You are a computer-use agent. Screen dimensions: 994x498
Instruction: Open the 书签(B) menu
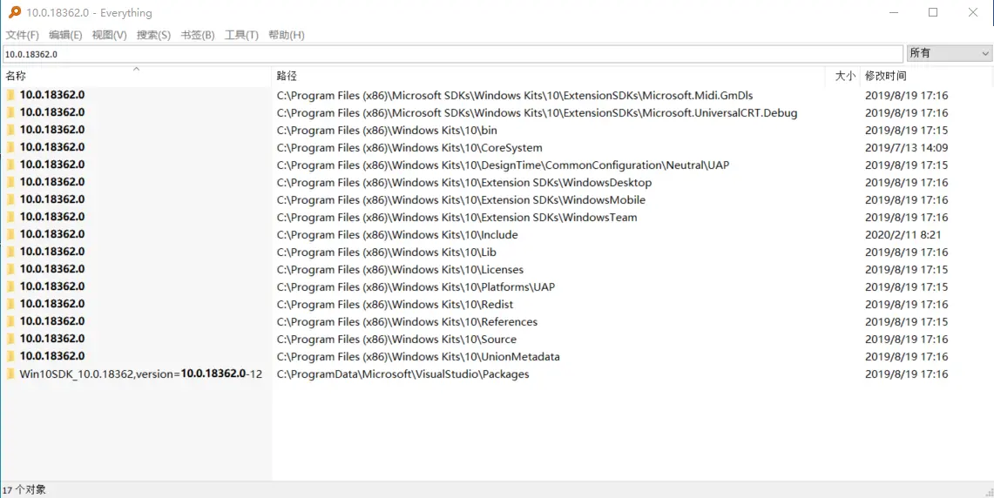tap(198, 35)
